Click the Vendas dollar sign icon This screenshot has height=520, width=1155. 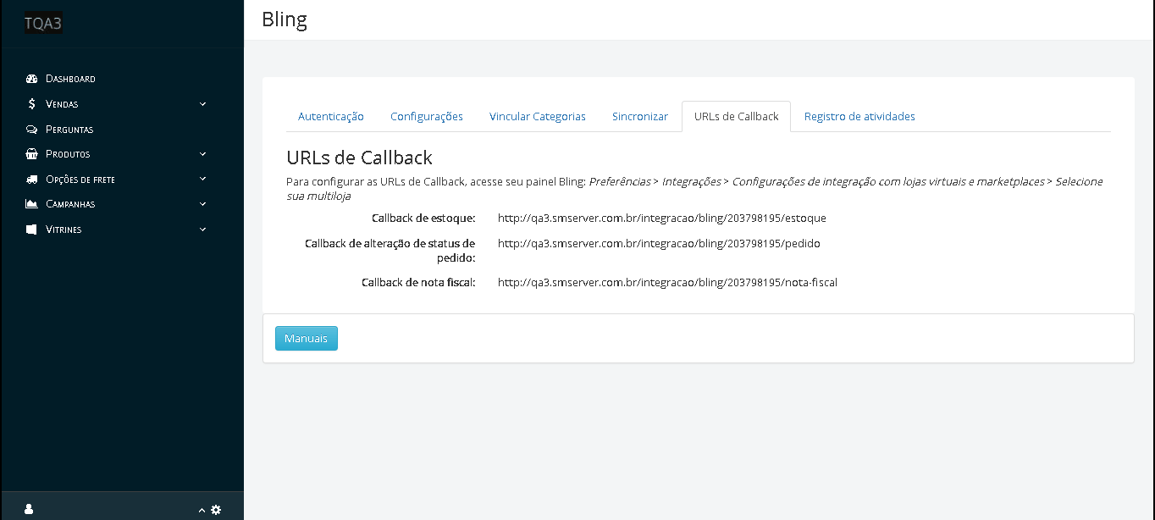pyautogui.click(x=32, y=104)
